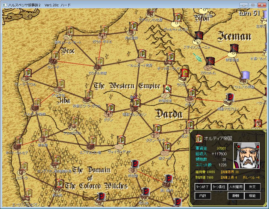Select the ベルムガート荒野 territory flag

pos(142,54)
